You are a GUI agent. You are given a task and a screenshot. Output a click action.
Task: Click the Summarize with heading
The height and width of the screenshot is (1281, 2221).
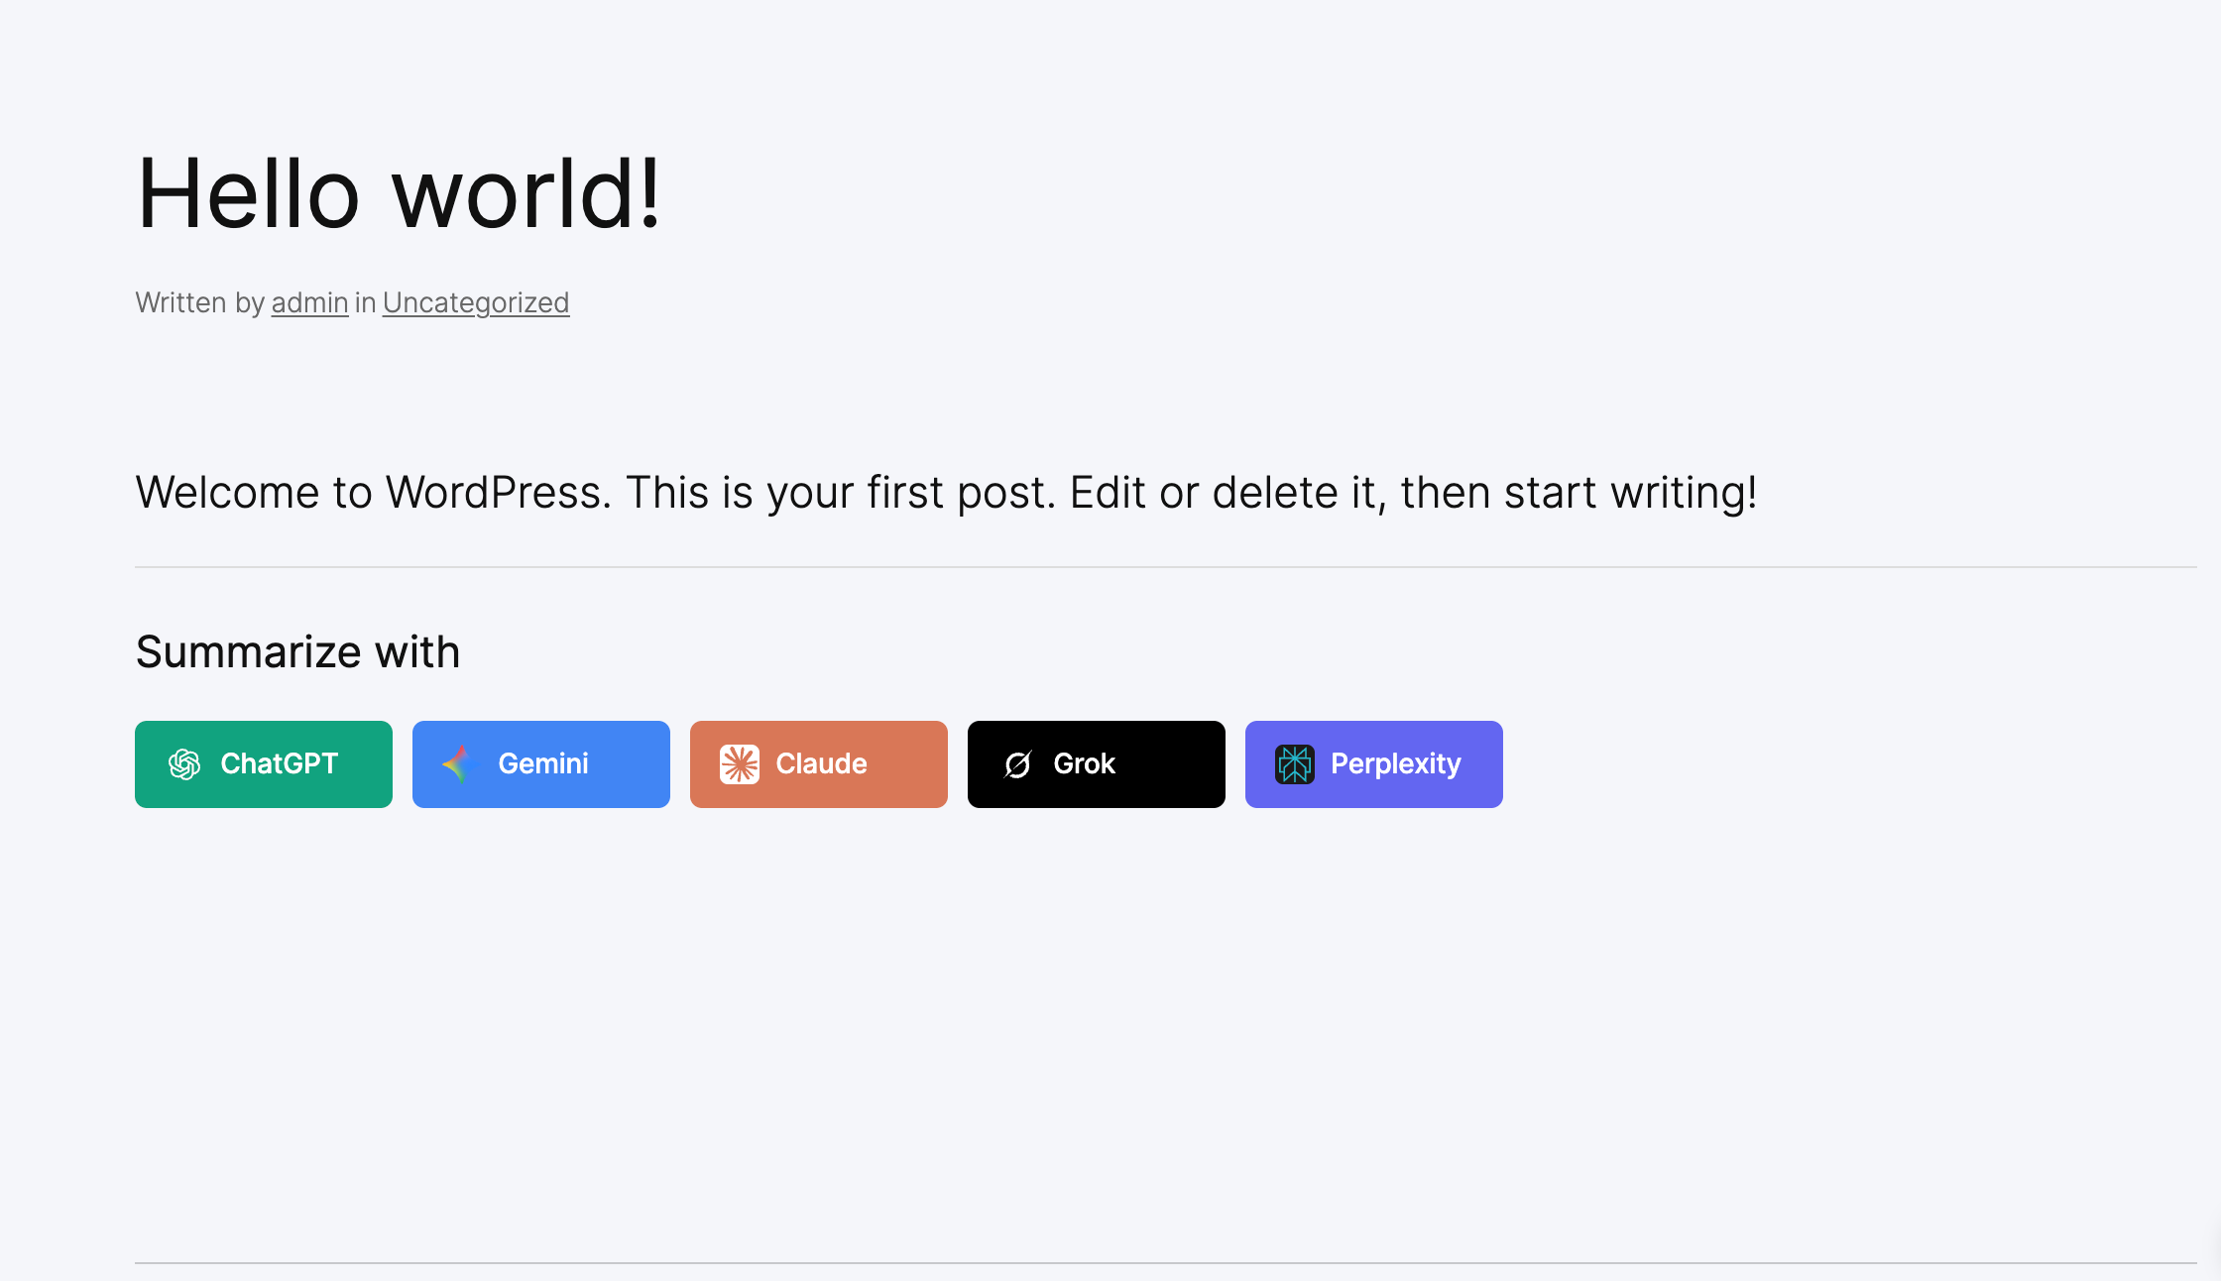pos(297,652)
